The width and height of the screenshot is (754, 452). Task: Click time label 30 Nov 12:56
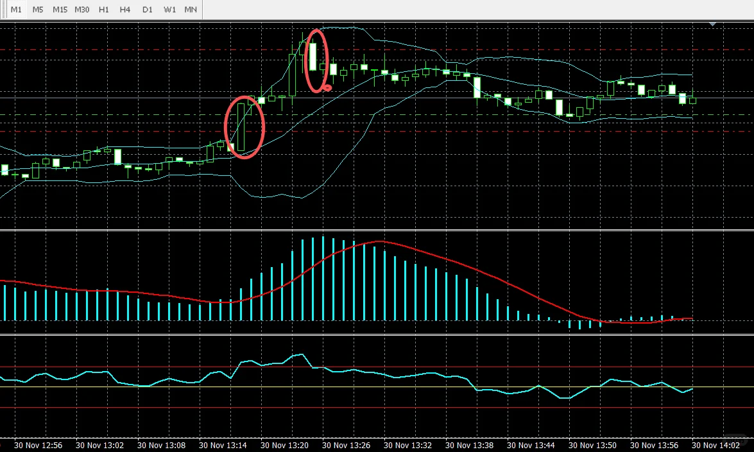pos(38,446)
